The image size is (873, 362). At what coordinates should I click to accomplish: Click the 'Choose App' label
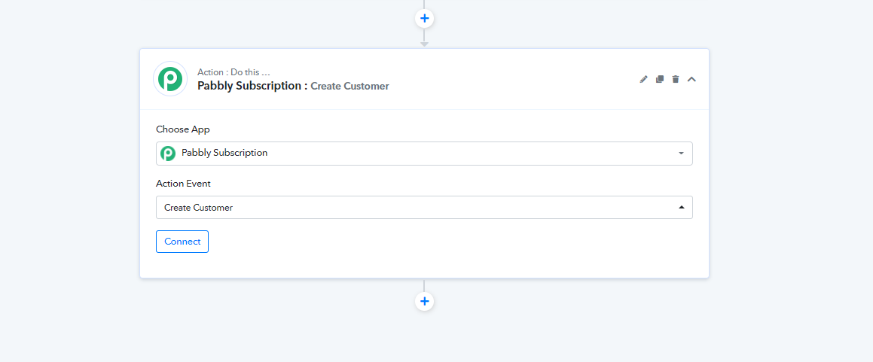pos(182,129)
